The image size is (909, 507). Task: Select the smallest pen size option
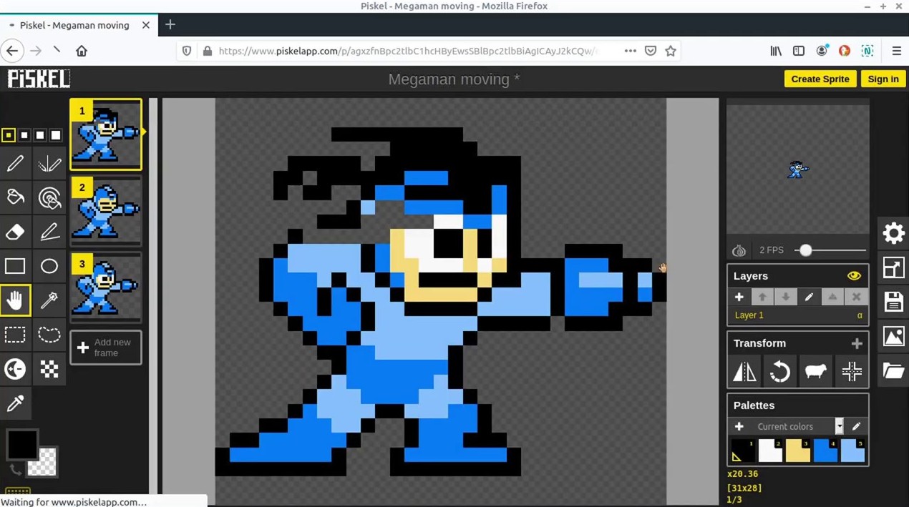(x=9, y=135)
